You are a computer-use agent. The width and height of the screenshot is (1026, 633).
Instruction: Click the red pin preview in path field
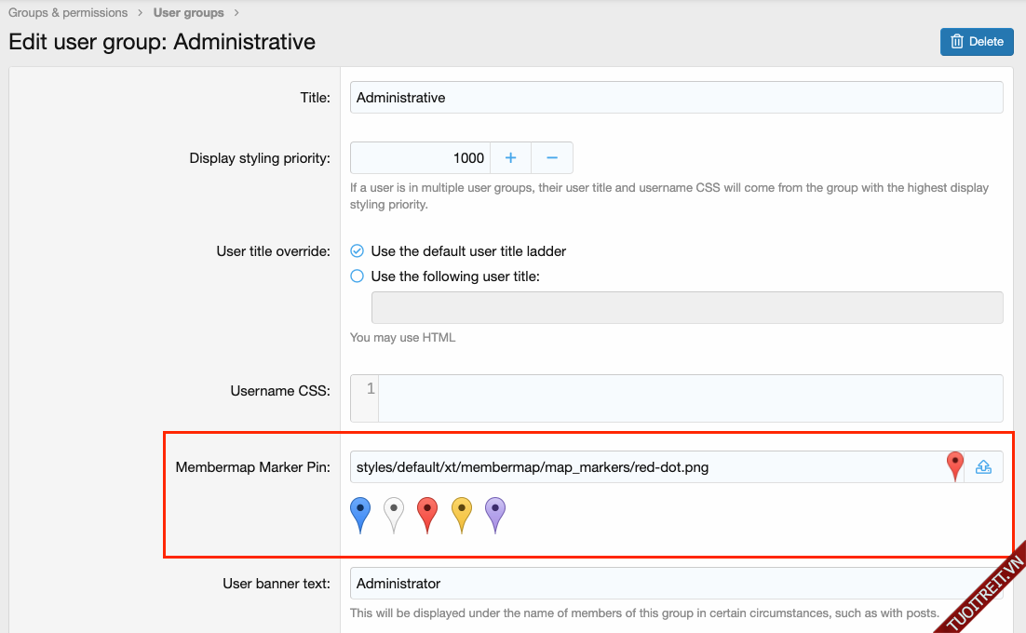tap(954, 465)
